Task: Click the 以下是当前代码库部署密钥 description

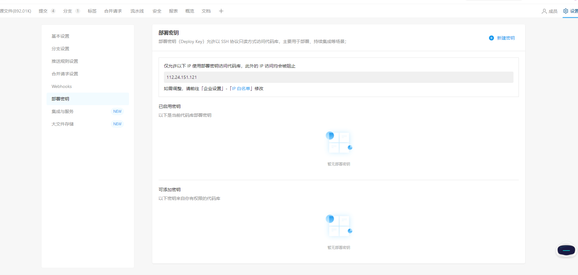Action: coord(185,115)
